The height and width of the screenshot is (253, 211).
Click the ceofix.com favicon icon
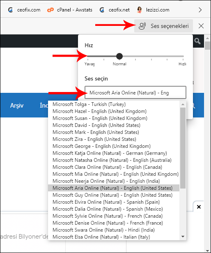coord(11,10)
